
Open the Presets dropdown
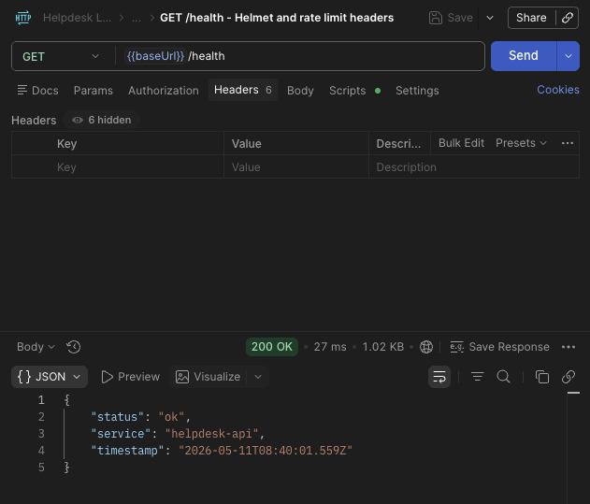[x=521, y=143]
